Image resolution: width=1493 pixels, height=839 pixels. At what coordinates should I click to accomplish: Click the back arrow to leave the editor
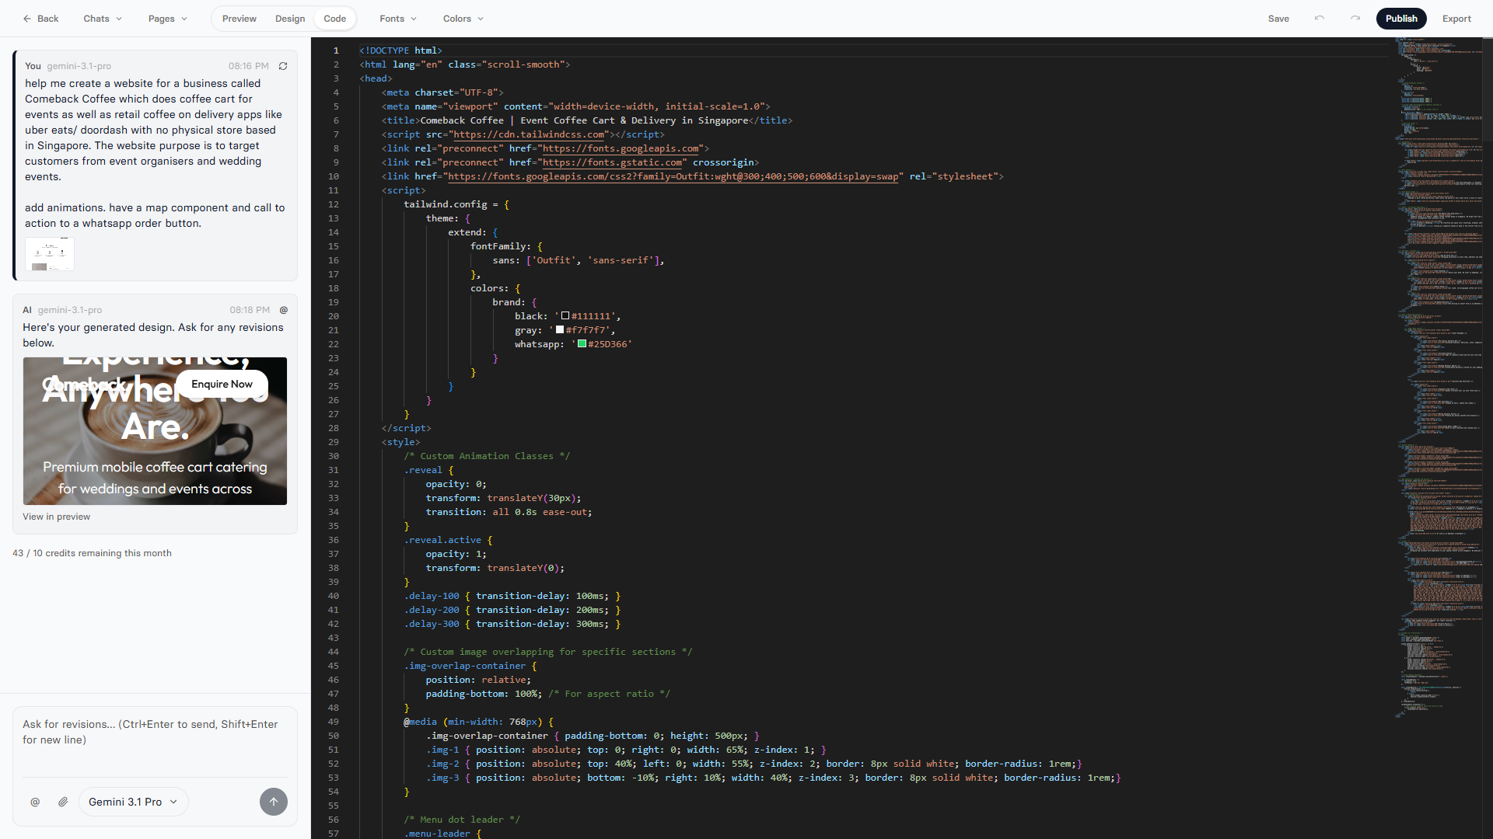(28, 18)
